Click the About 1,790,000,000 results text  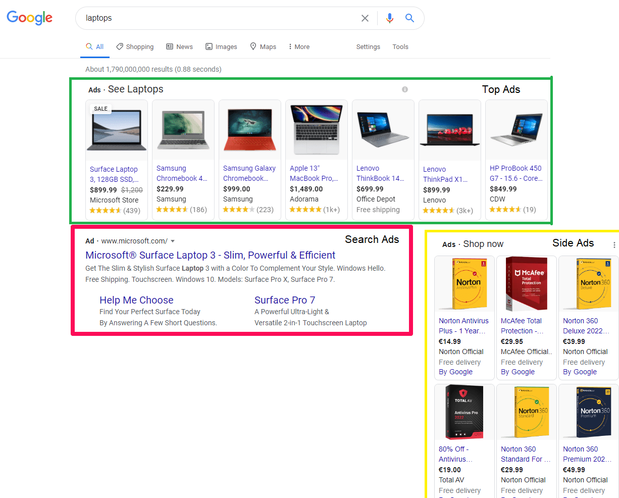pos(153,69)
